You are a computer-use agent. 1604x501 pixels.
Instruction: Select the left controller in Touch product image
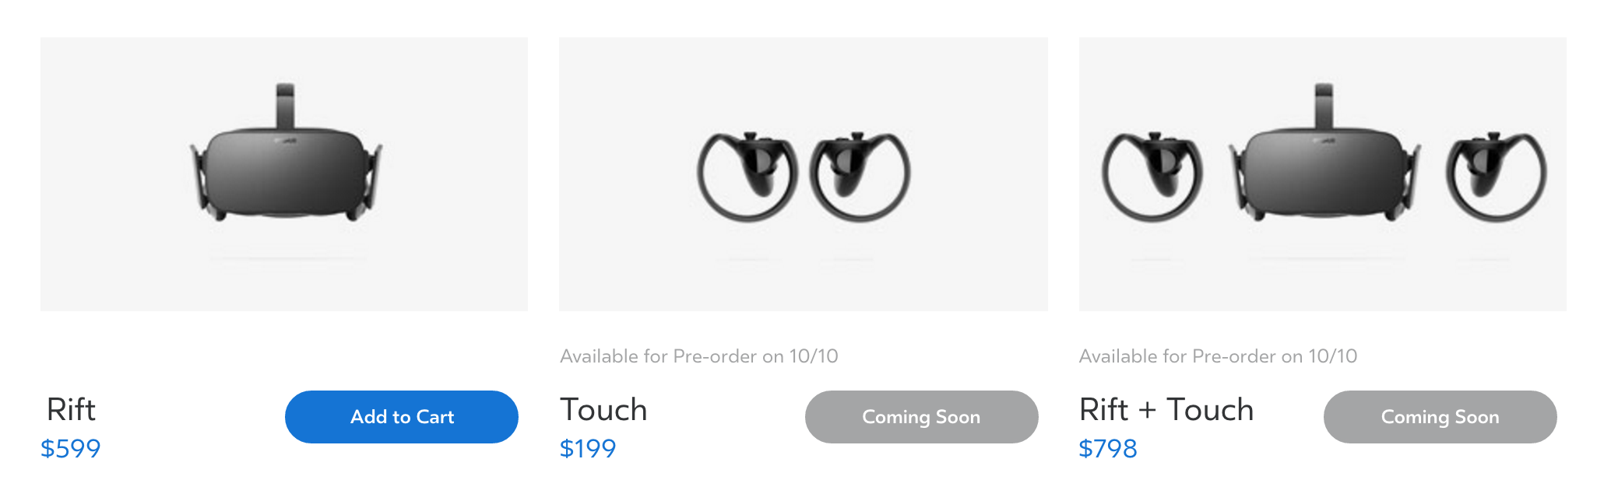(747, 177)
